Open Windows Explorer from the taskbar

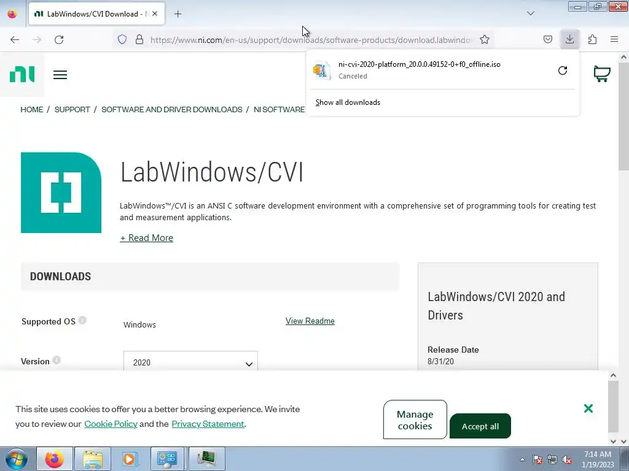(x=93, y=459)
